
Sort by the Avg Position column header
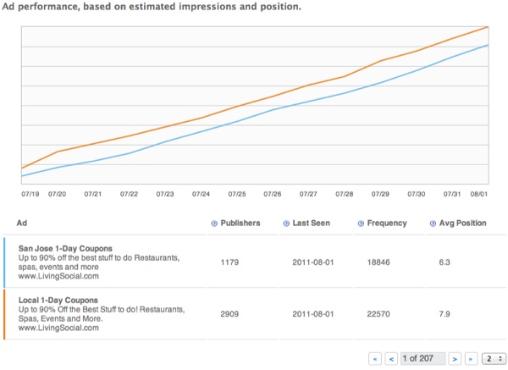click(465, 224)
